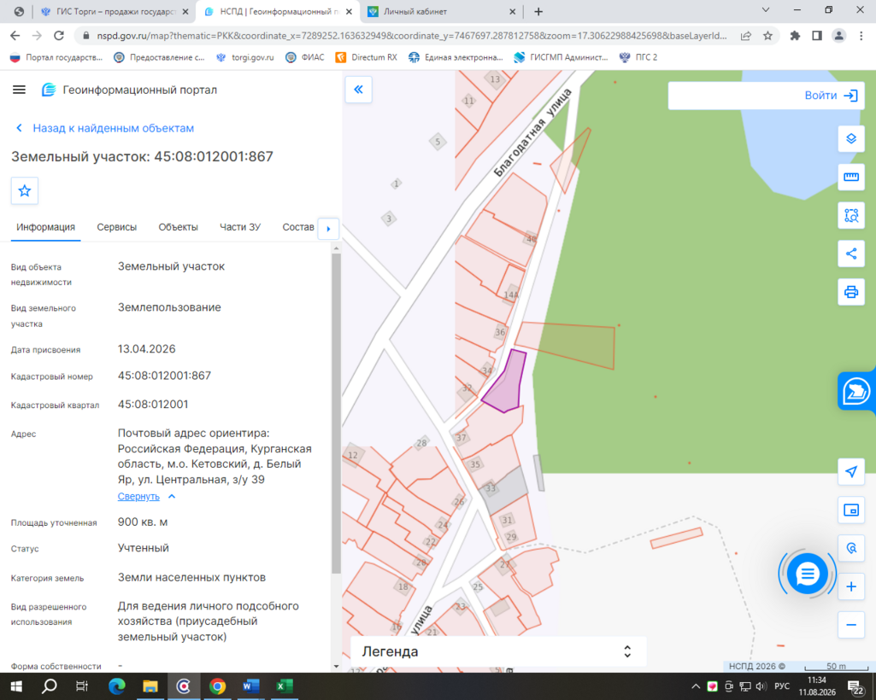Locate my position with arrow button
This screenshot has width=876, height=700.
tap(851, 472)
